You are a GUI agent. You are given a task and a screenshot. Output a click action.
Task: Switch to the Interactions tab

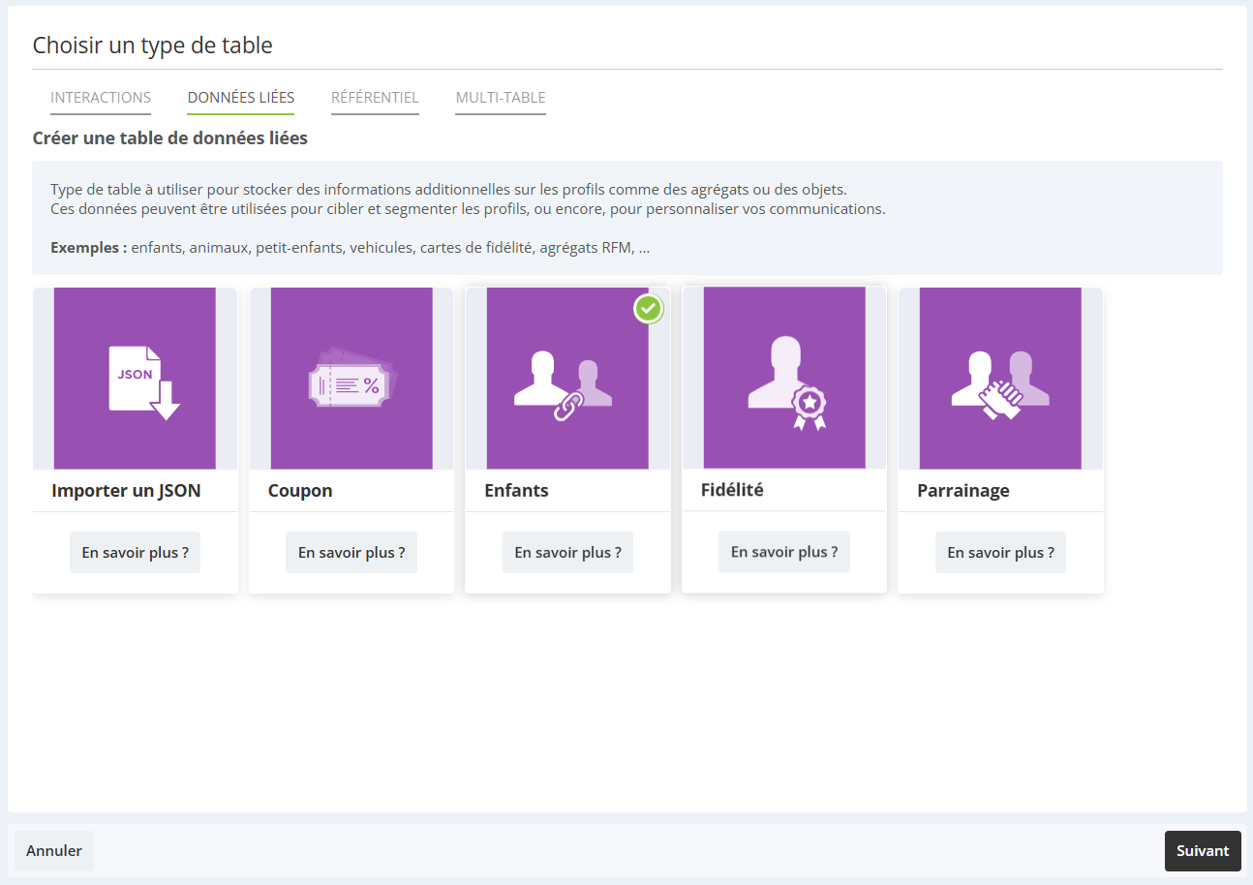101,98
